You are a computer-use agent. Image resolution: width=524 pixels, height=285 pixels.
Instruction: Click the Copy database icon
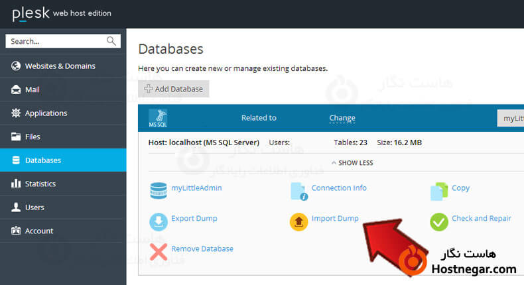tap(439, 191)
